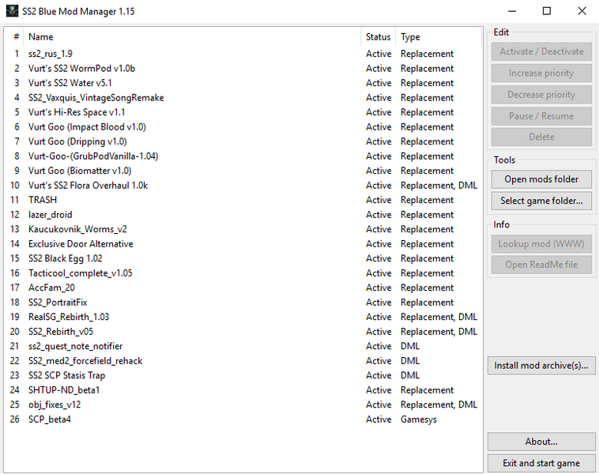Maximize the Mod Manager window
The width and height of the screenshot is (599, 474).
[547, 11]
